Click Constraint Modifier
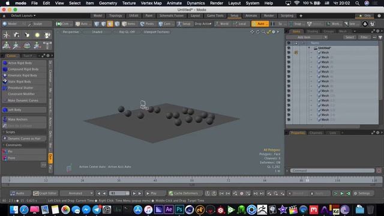This screenshot has width=384, height=216. pyautogui.click(x=24, y=94)
